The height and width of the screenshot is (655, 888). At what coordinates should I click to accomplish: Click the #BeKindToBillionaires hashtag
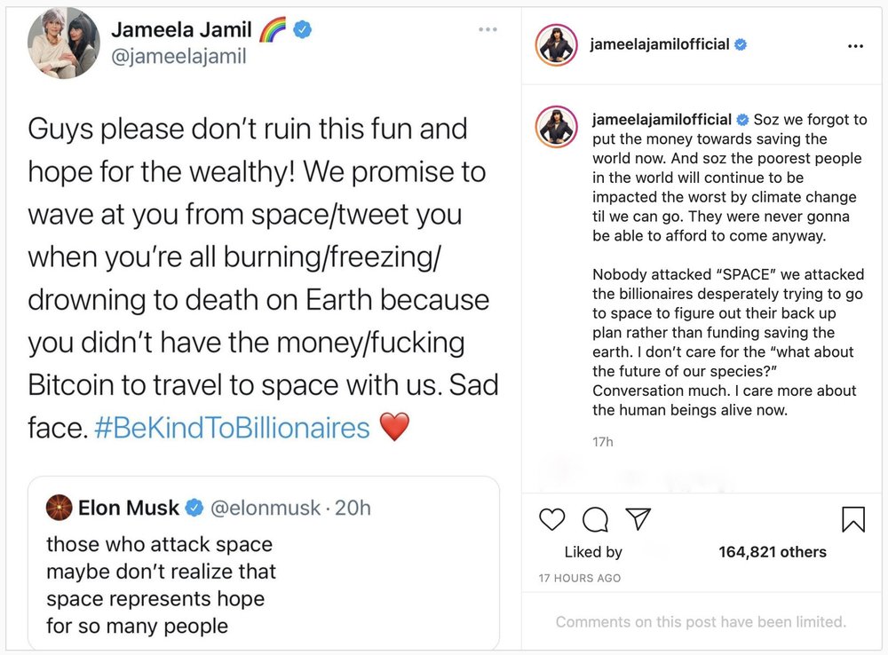click(231, 428)
